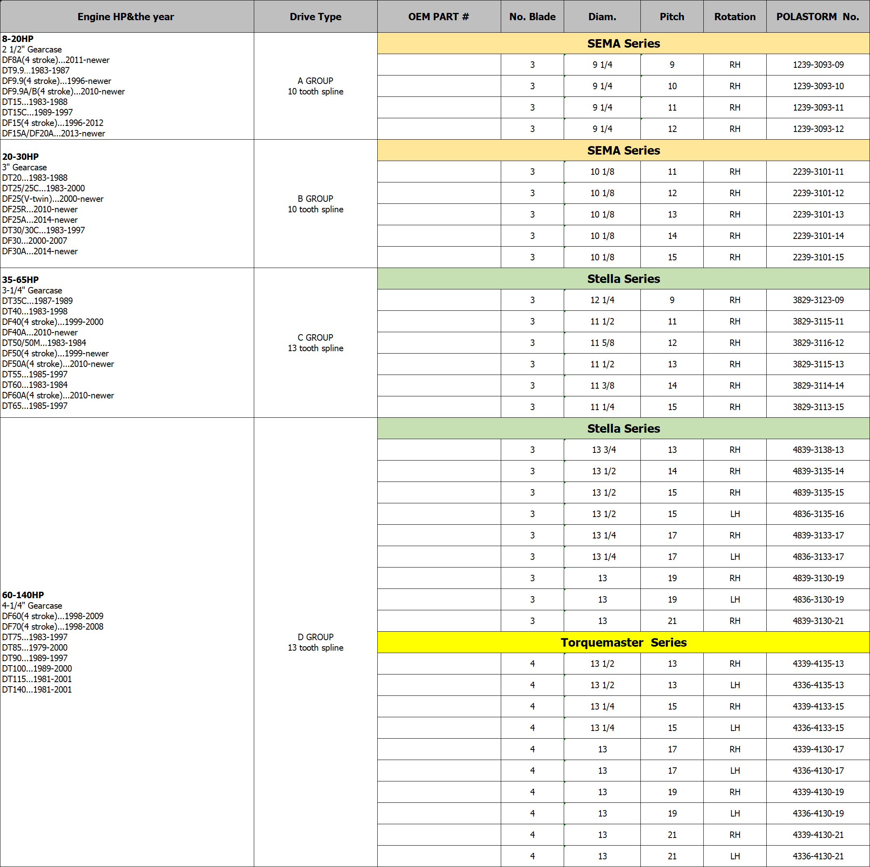The image size is (870, 867).
Task: Click part number 4336-4130-21
Action: (818, 856)
